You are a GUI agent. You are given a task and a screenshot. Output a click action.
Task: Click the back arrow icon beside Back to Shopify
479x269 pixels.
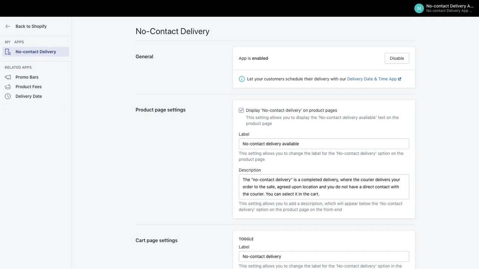8,26
